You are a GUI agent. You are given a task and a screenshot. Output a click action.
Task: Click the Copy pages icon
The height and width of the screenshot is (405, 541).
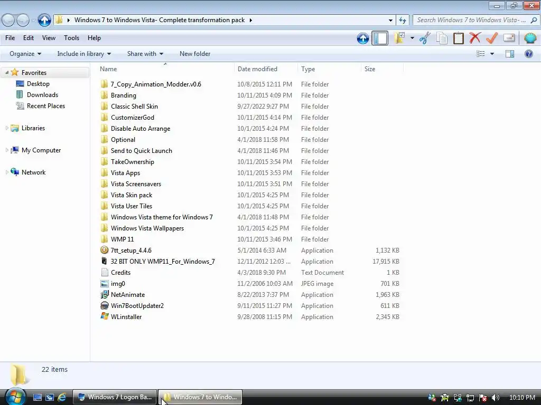pyautogui.click(x=442, y=38)
